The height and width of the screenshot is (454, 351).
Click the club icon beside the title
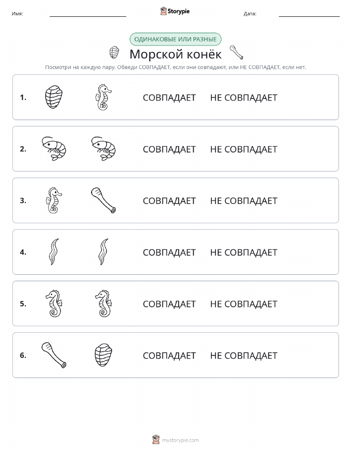point(236,52)
